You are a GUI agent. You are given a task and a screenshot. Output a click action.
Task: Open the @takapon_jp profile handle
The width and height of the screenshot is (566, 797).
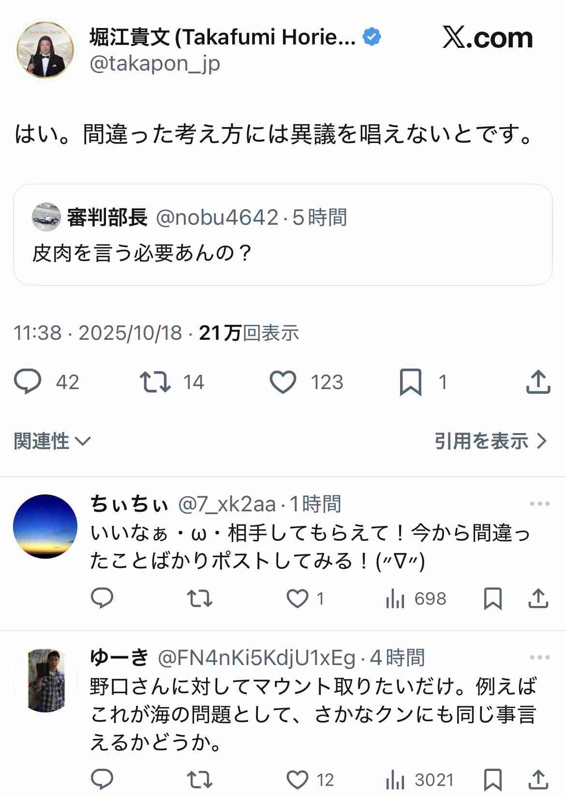click(155, 64)
